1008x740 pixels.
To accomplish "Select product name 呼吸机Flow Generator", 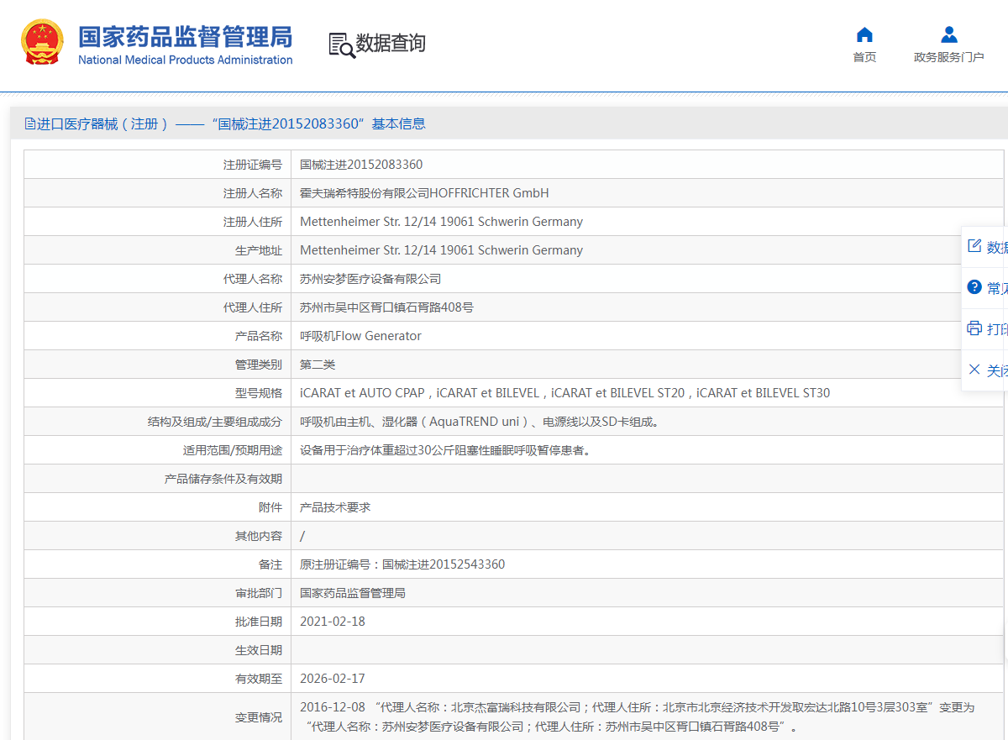I will click(x=360, y=336).
